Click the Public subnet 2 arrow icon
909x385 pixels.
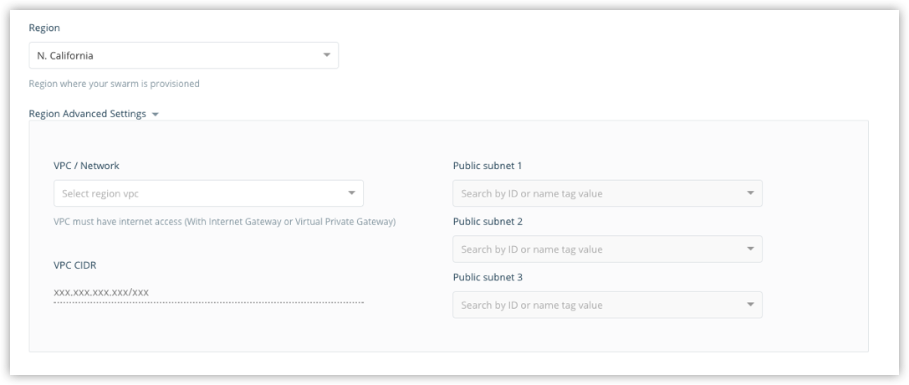click(x=750, y=249)
